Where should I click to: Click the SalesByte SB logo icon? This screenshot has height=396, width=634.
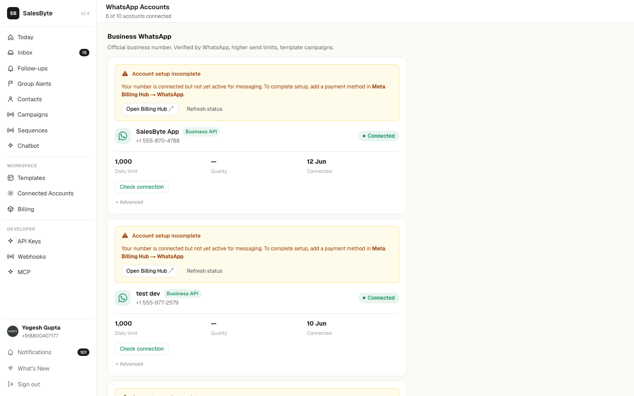[13, 13]
